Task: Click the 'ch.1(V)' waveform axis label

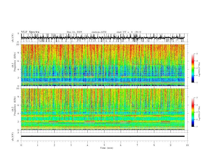Action: click(x=13, y=38)
